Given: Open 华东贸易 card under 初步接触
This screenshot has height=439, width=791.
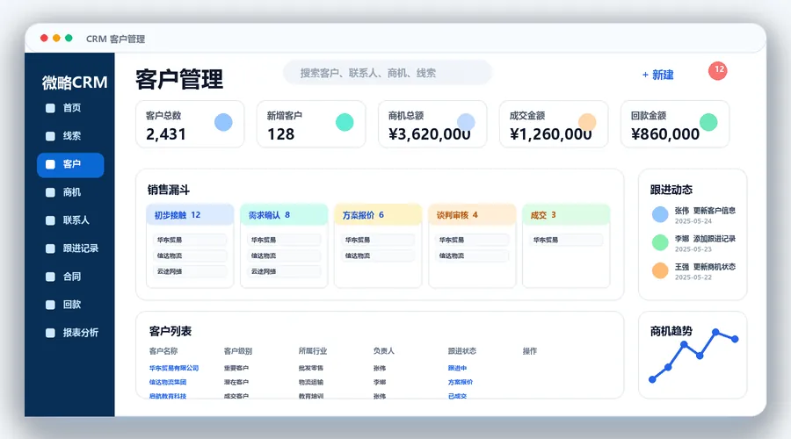Looking at the screenshot, I should click(x=190, y=240).
